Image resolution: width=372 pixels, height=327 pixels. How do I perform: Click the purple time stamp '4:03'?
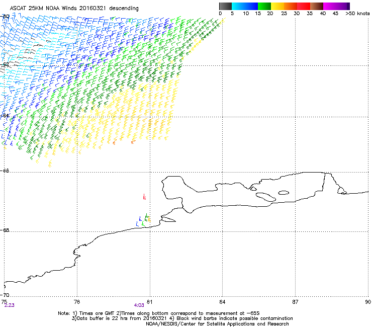[x=139, y=305]
